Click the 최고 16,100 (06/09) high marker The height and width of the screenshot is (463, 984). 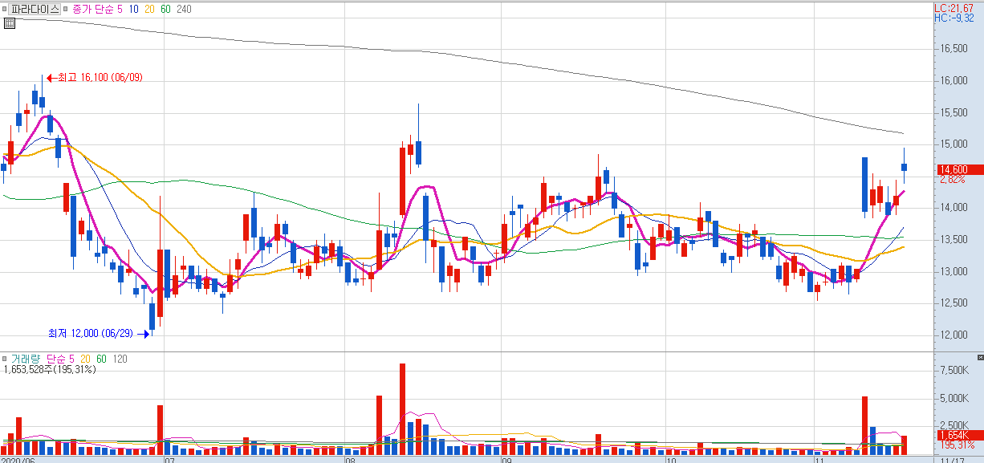(x=95, y=77)
